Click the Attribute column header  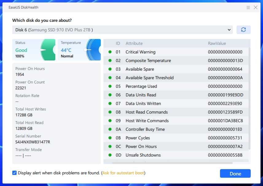(x=134, y=43)
